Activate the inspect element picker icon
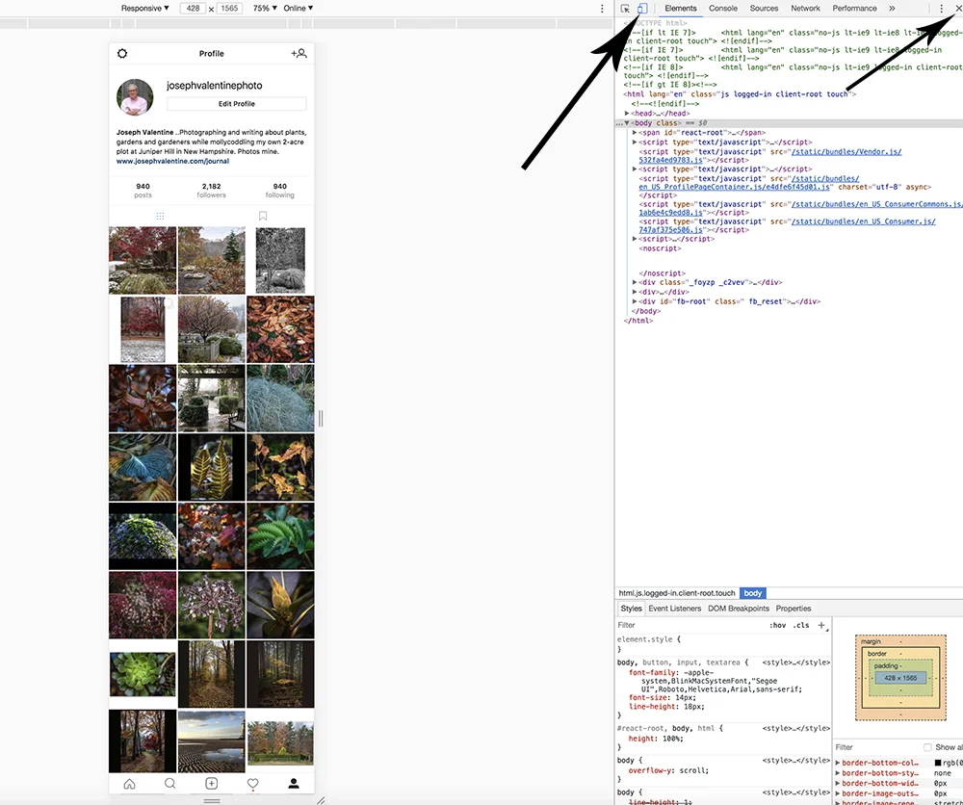963x805 pixels. pos(625,9)
